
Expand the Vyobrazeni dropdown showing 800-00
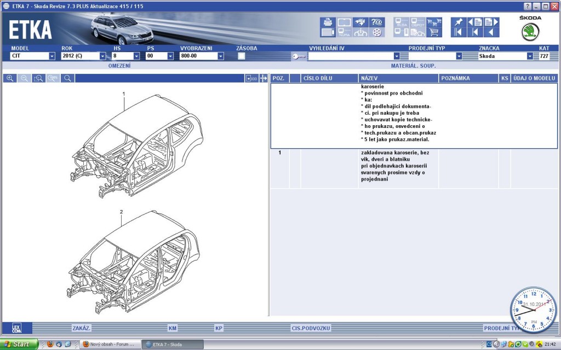(x=220, y=56)
